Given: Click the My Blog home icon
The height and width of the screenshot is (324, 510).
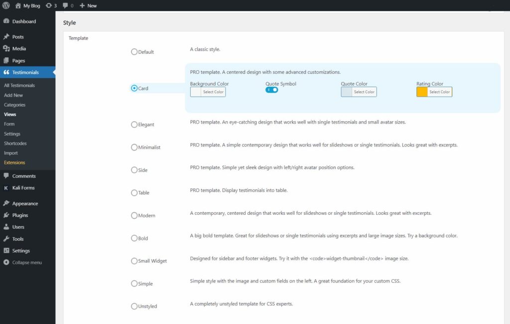Looking at the screenshot, I should coord(18,5).
